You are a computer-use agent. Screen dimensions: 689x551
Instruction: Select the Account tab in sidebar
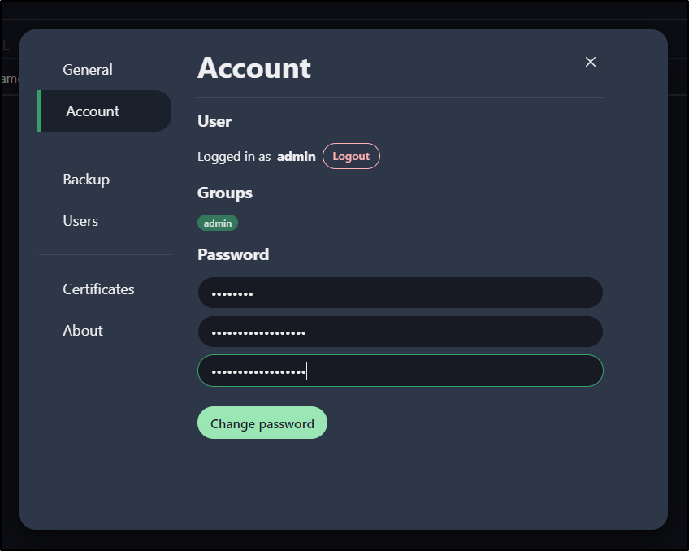pyautogui.click(x=105, y=111)
